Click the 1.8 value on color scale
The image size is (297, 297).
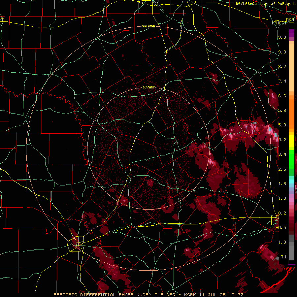[282, 184]
